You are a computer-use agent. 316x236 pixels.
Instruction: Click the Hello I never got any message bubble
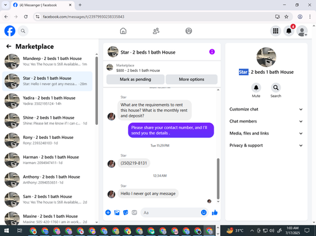[x=148, y=194]
